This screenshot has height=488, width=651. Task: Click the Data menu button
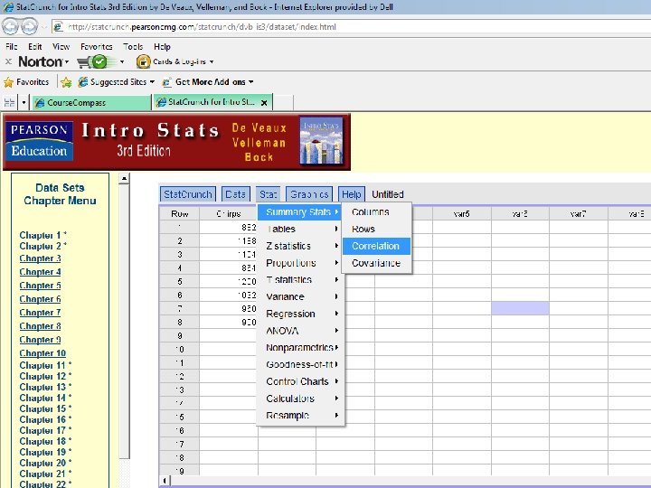coord(235,194)
